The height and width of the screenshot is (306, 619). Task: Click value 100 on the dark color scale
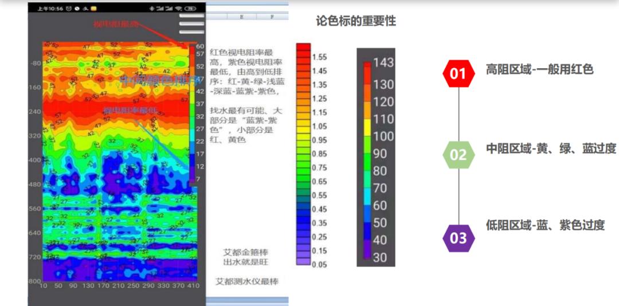point(383,136)
